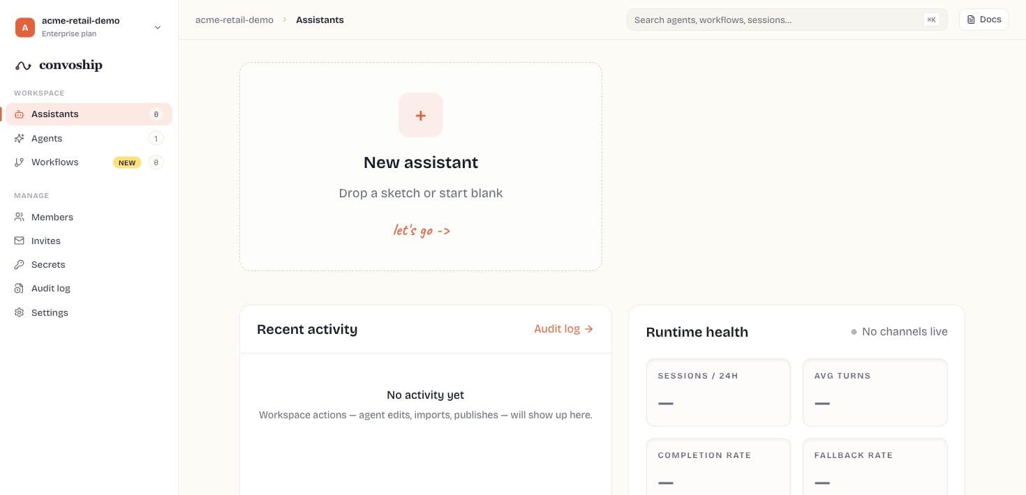Click the WORKSPACE section label
The width and height of the screenshot is (1026, 495).
(39, 93)
